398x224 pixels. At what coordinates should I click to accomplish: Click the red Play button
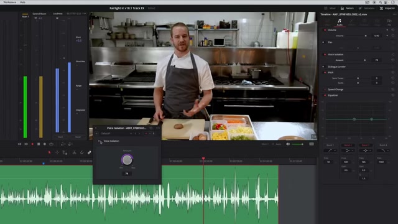click(x=32, y=144)
